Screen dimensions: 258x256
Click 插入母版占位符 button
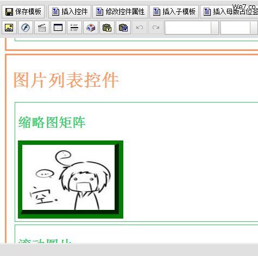229,12
